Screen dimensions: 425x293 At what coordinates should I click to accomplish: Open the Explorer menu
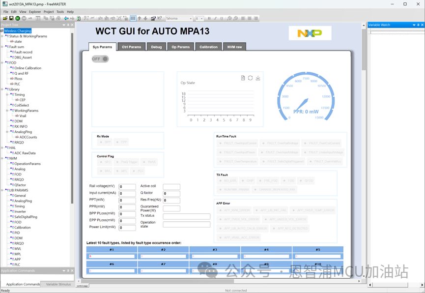click(35, 12)
